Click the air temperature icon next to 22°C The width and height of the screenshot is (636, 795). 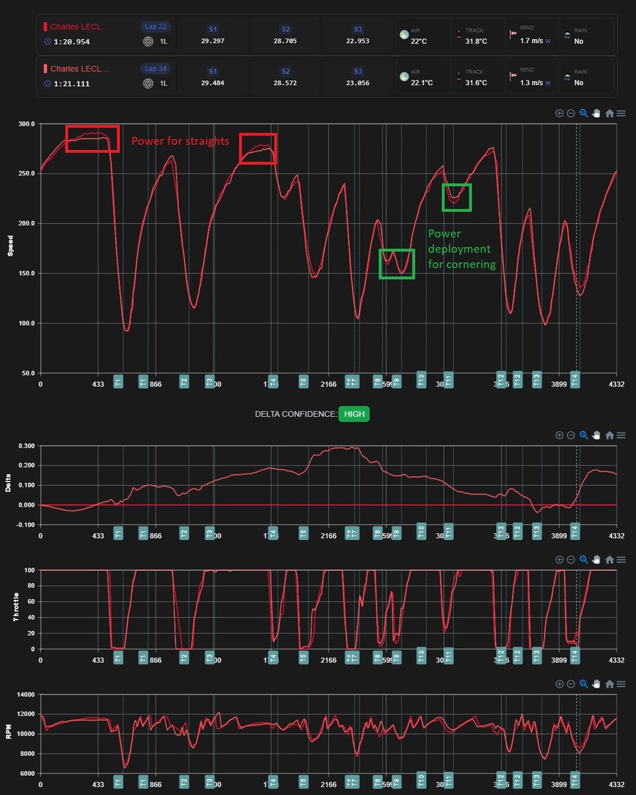click(x=404, y=35)
